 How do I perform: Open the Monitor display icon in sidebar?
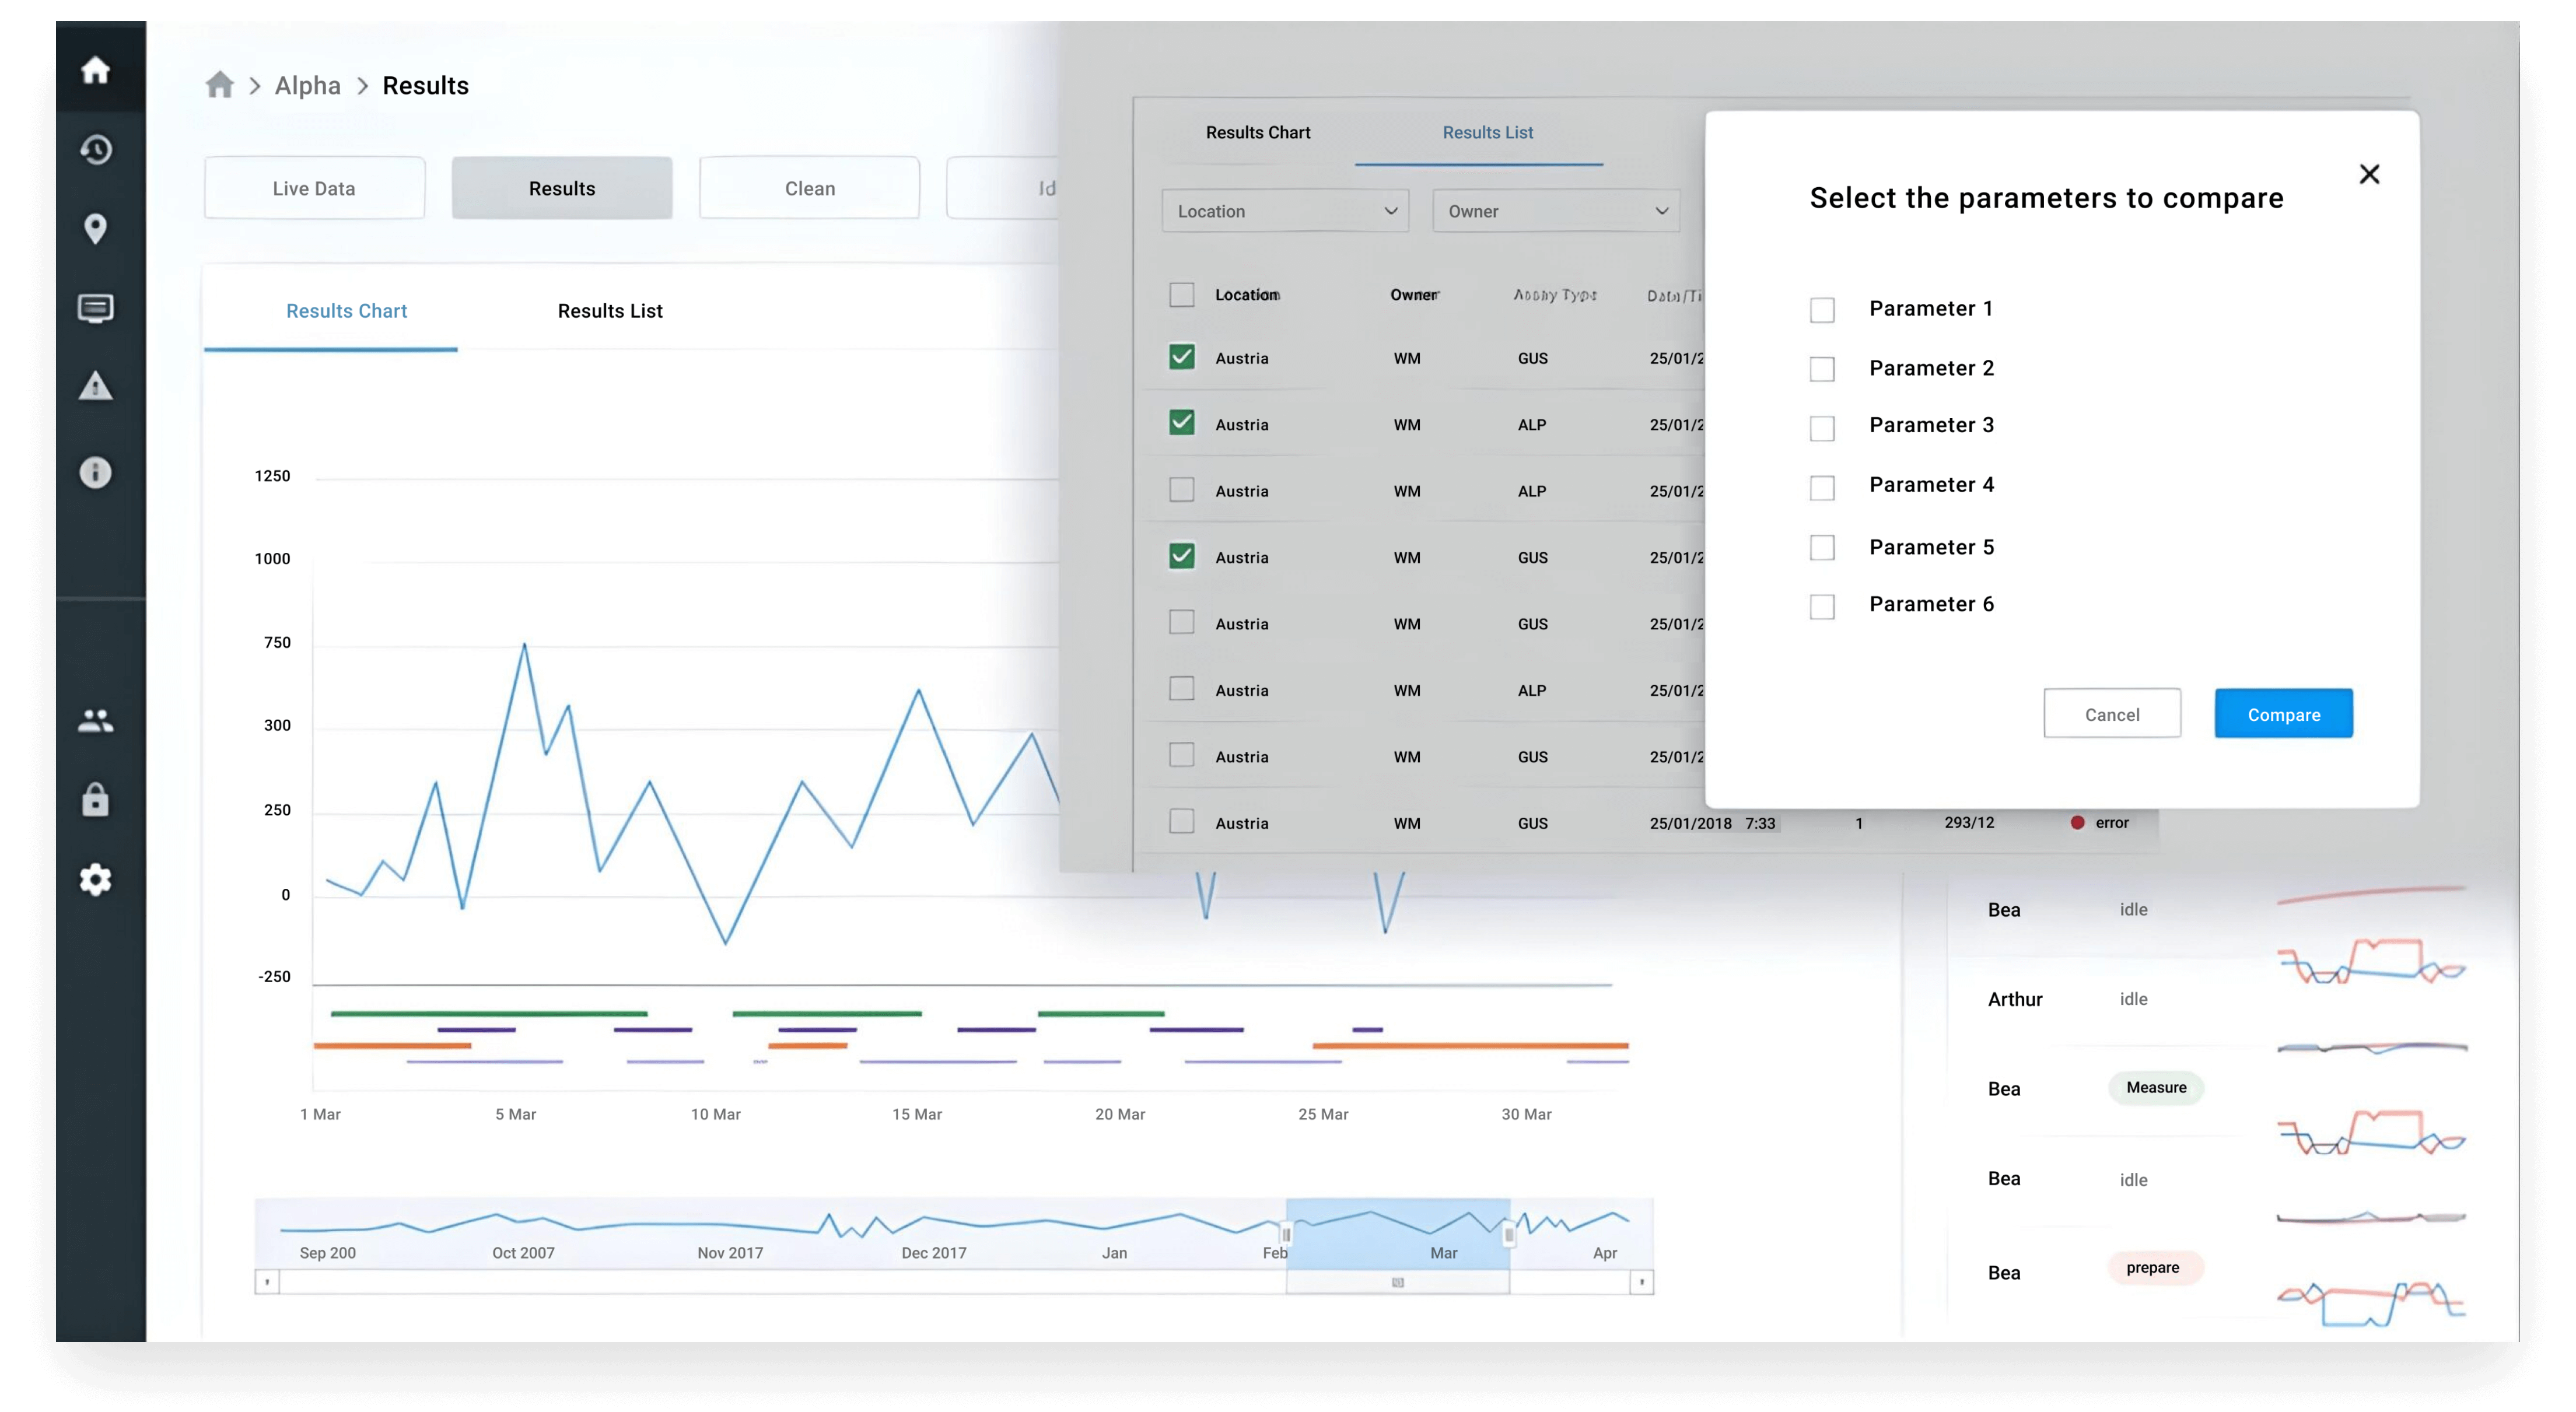[95, 308]
